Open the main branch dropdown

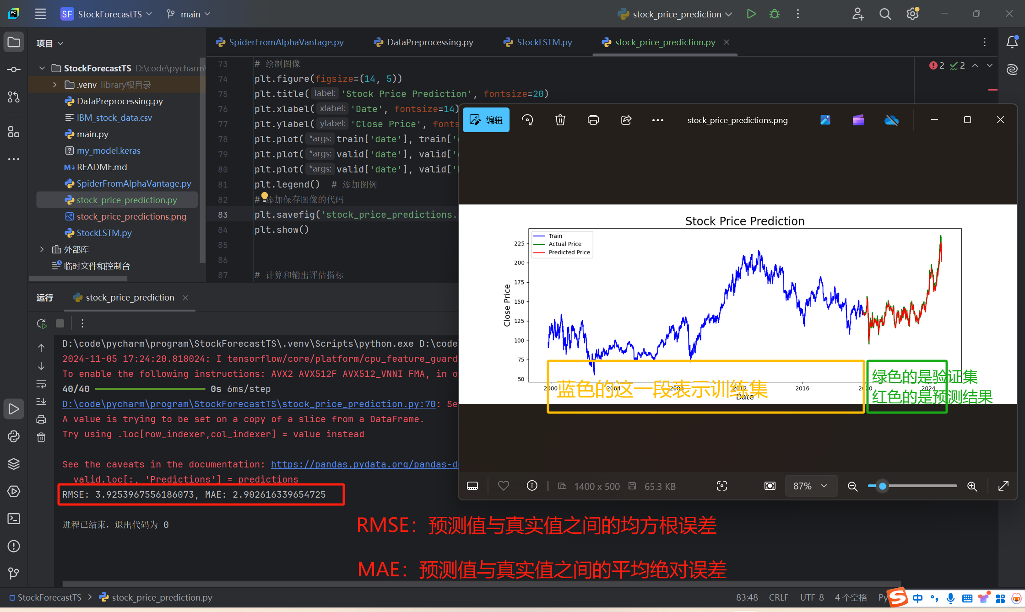188,14
